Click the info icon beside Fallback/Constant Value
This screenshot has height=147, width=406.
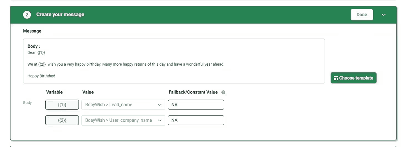(223, 92)
